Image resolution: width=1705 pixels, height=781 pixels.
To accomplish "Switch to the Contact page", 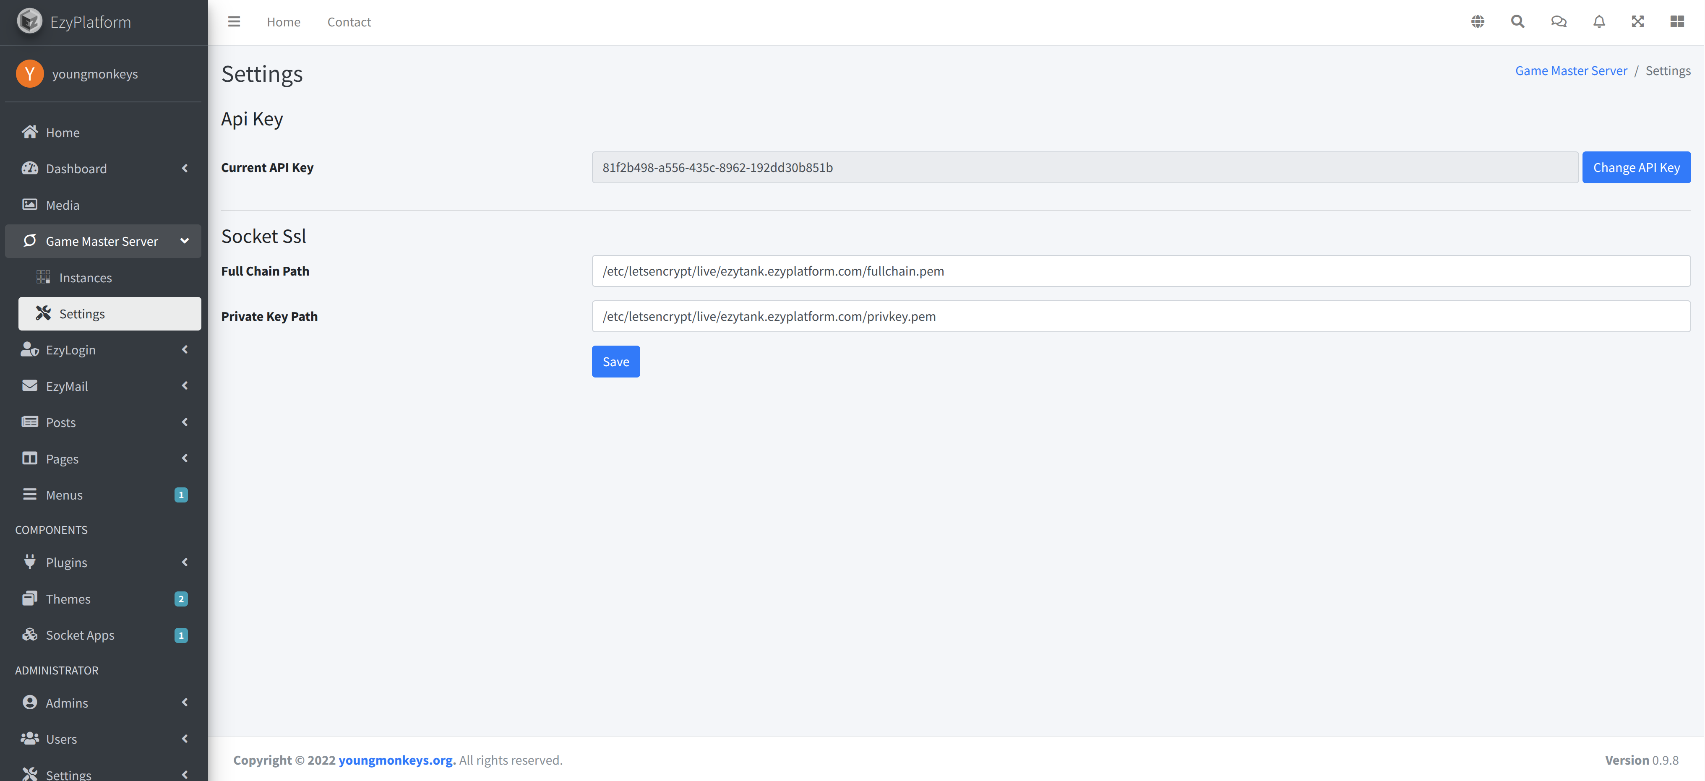I will coord(349,21).
